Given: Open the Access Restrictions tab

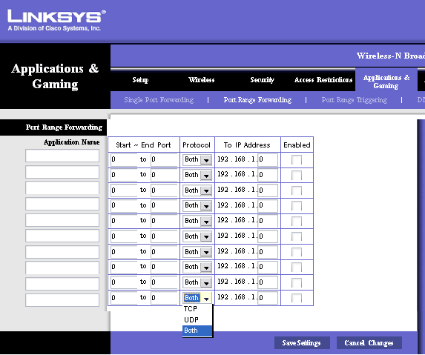Looking at the screenshot, I should (x=323, y=80).
